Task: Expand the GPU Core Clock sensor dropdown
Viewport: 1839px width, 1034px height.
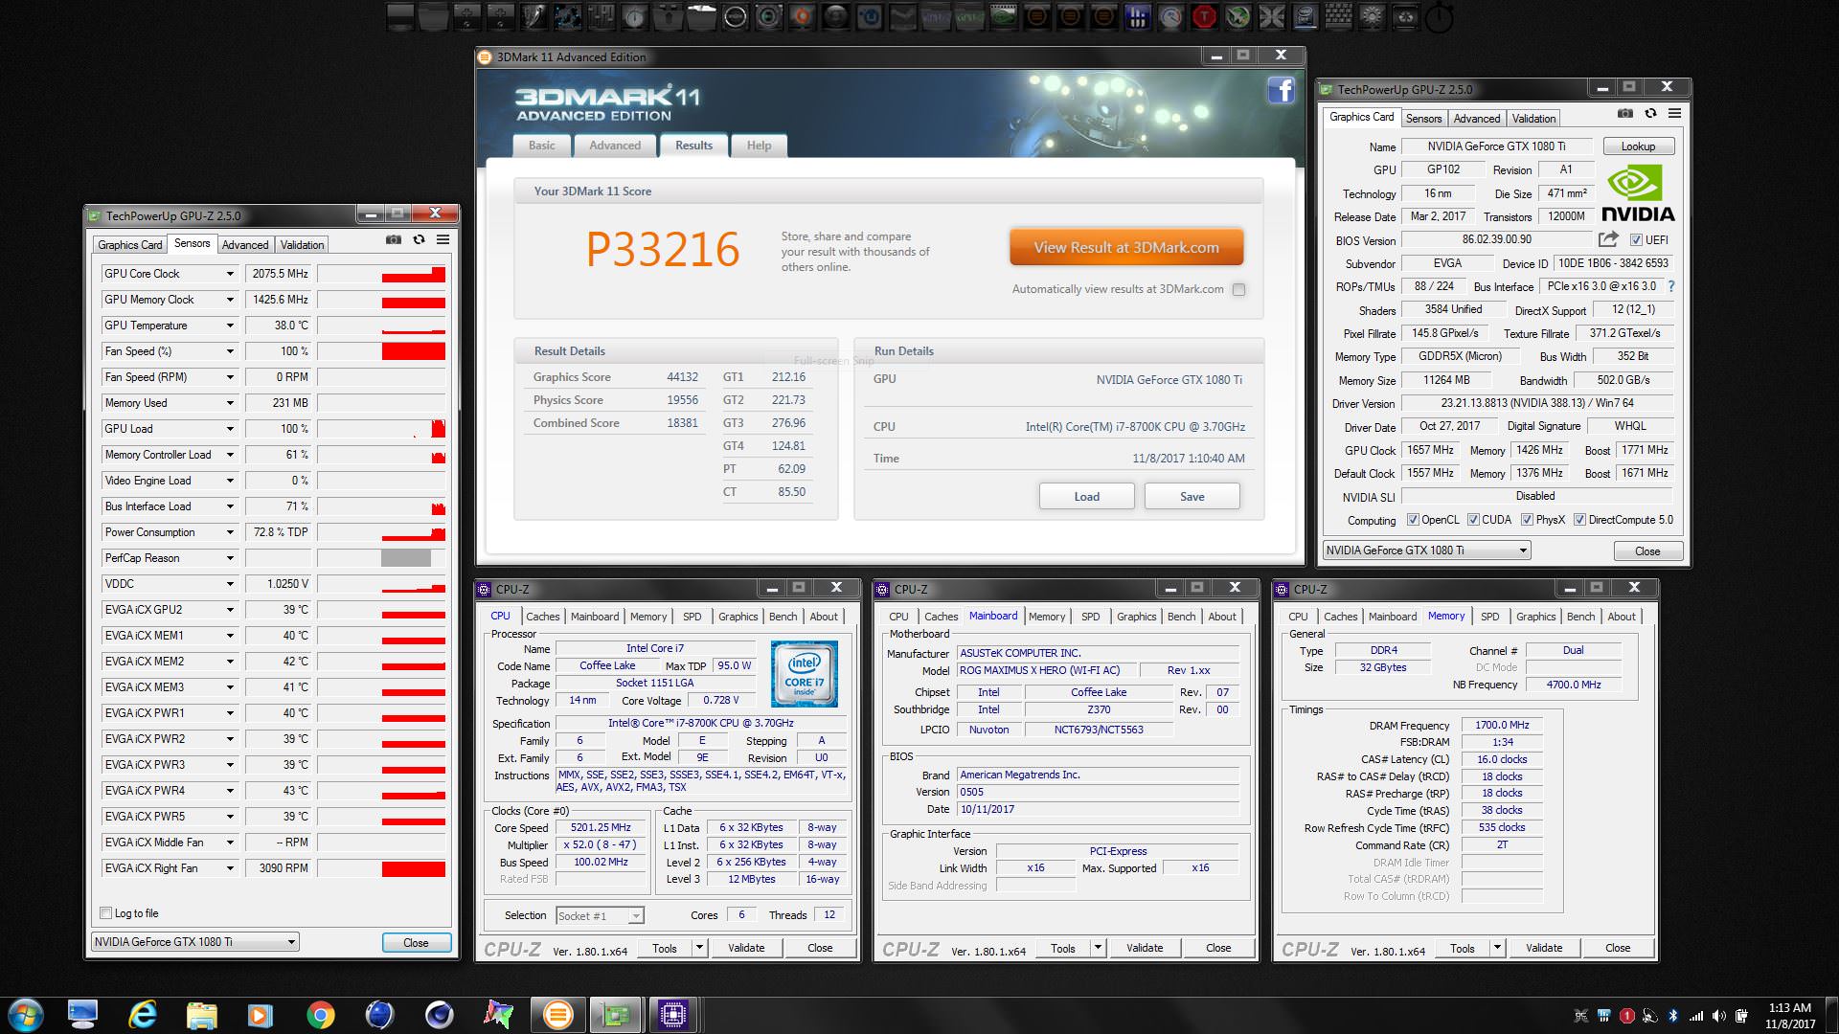Action: 230,274
